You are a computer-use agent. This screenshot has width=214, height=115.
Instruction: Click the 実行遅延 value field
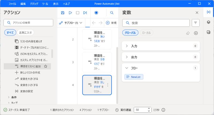141,110
